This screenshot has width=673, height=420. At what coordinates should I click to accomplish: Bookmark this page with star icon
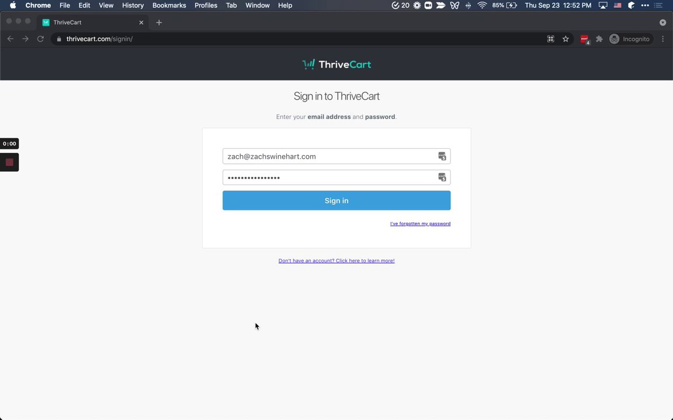click(x=566, y=39)
